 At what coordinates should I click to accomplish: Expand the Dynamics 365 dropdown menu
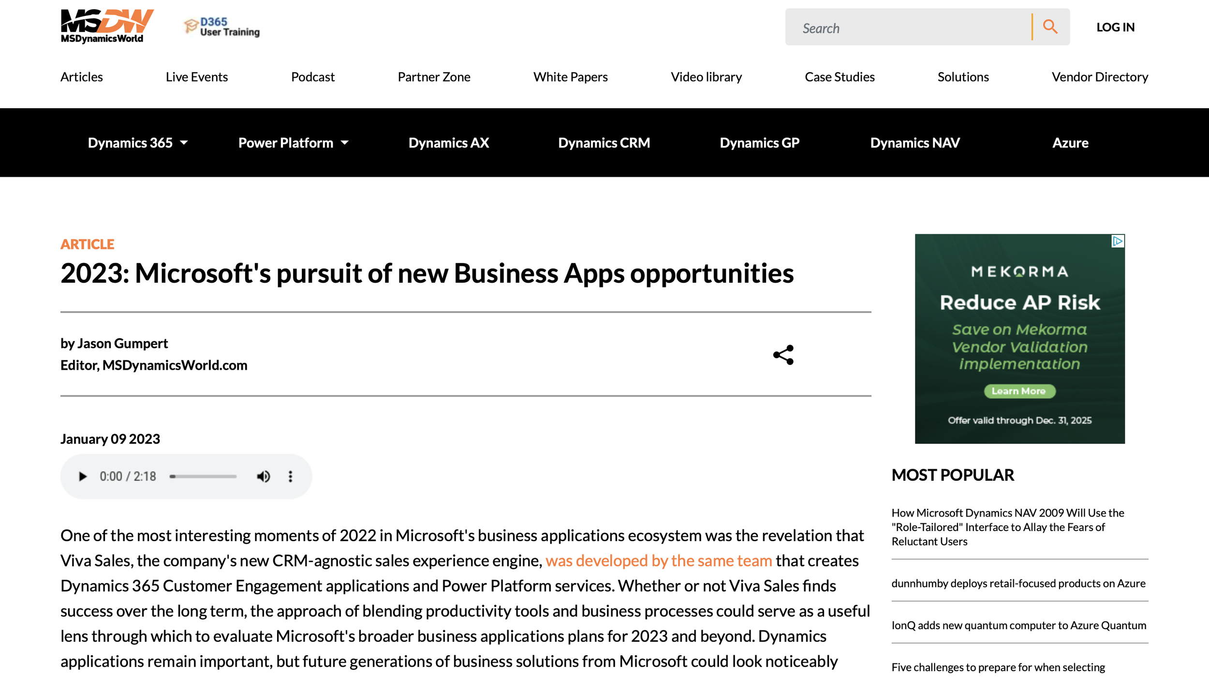click(137, 143)
